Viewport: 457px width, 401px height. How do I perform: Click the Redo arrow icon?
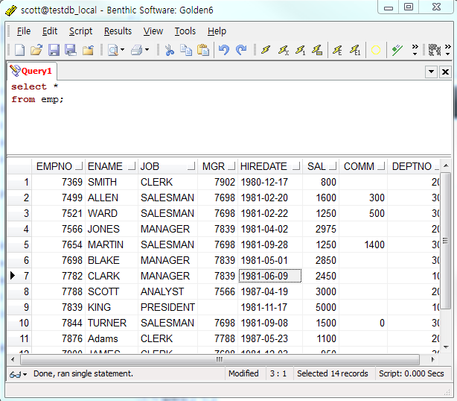point(241,50)
